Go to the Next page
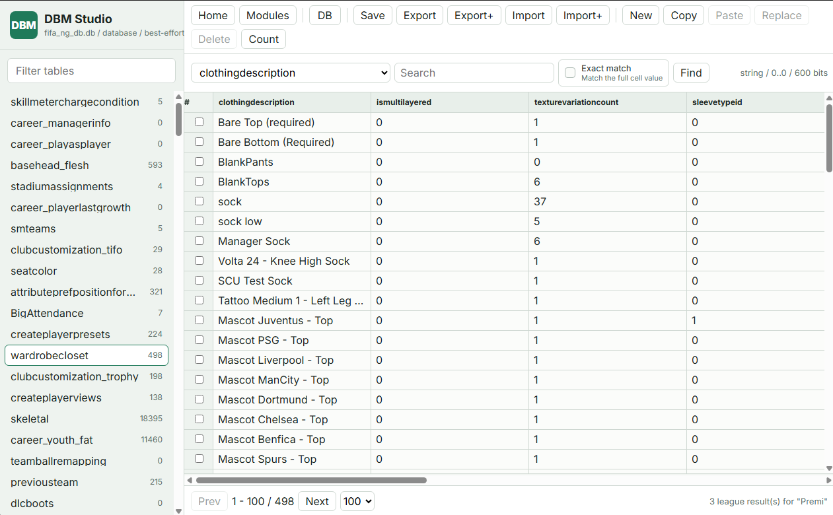 coord(317,501)
